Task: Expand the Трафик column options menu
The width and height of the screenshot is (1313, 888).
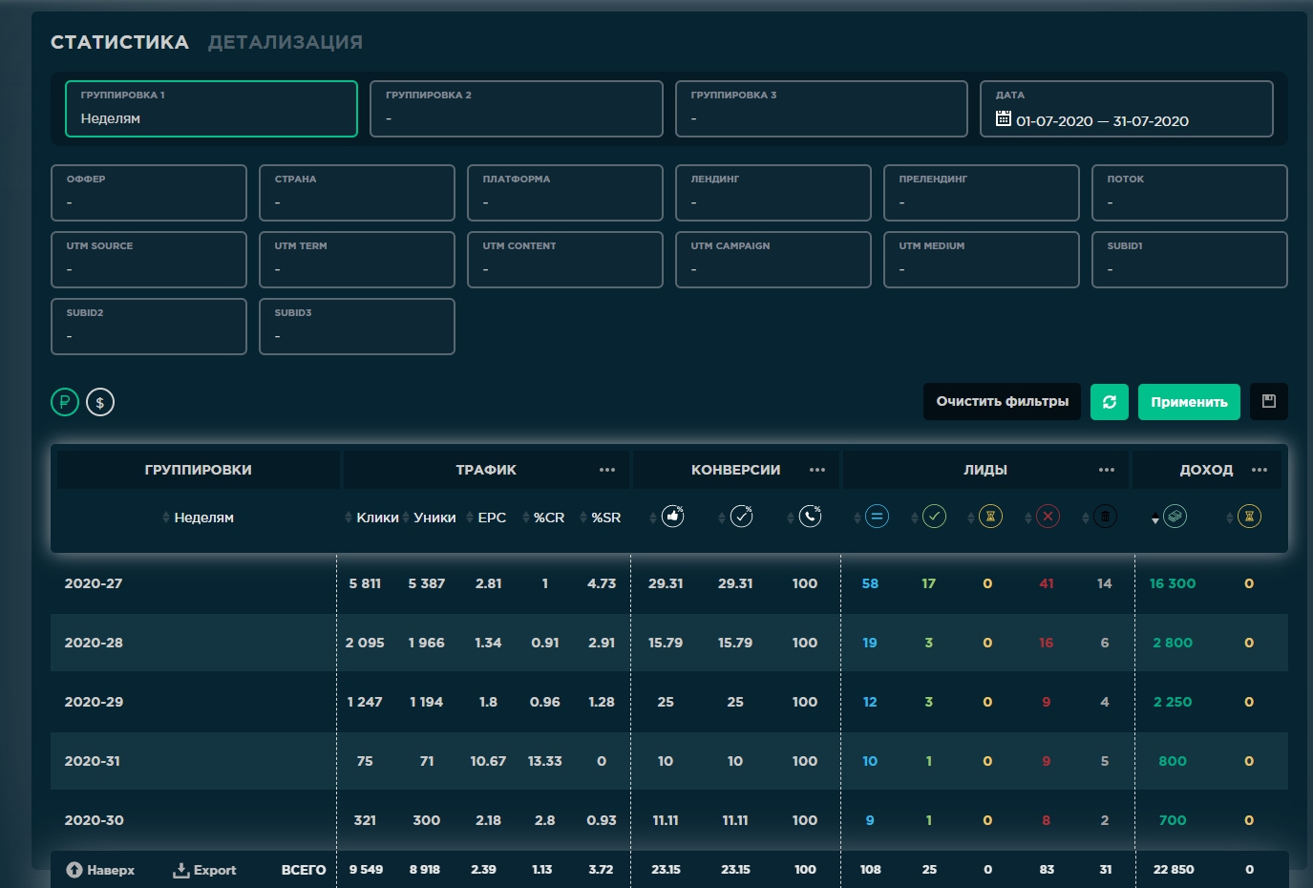Action: coord(607,470)
